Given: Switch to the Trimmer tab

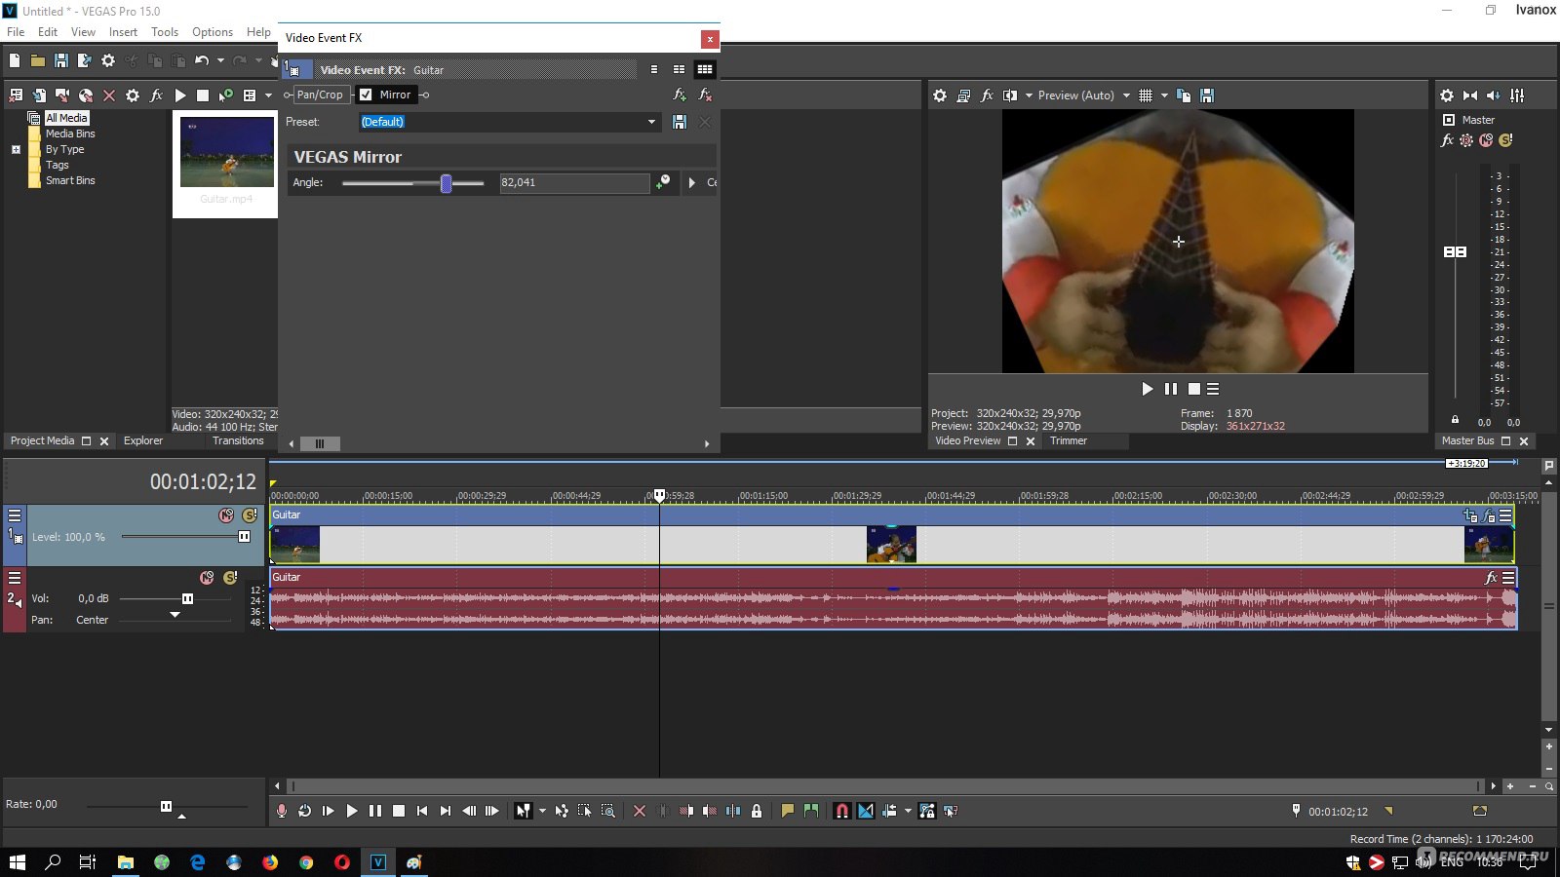Looking at the screenshot, I should (1069, 440).
